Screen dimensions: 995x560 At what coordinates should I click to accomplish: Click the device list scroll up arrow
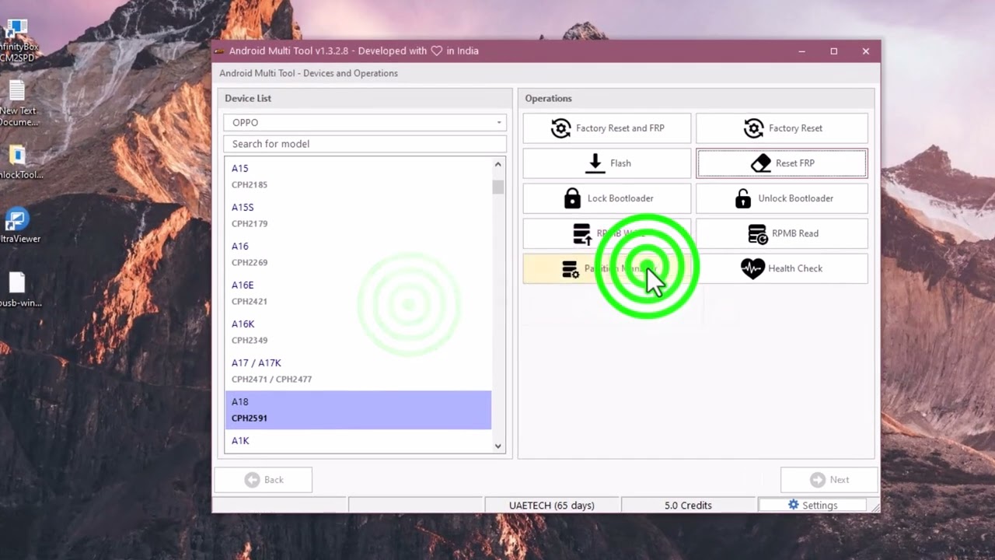pos(498,164)
